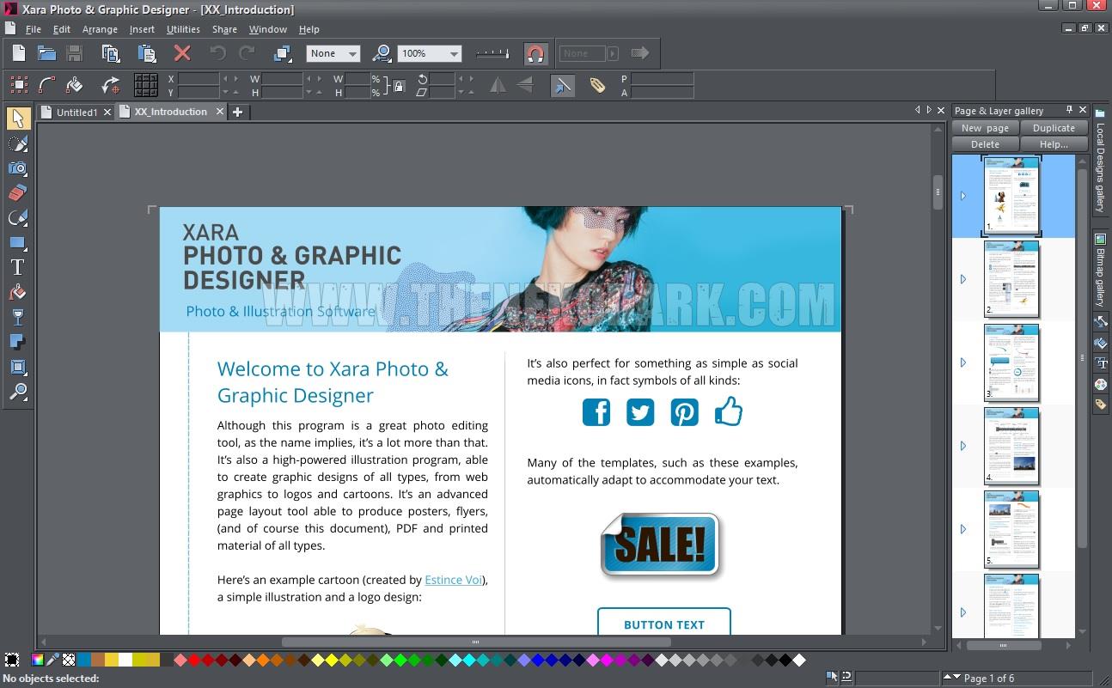Click the Help... button in Page gallery
The image size is (1112, 688).
coord(1054,144)
